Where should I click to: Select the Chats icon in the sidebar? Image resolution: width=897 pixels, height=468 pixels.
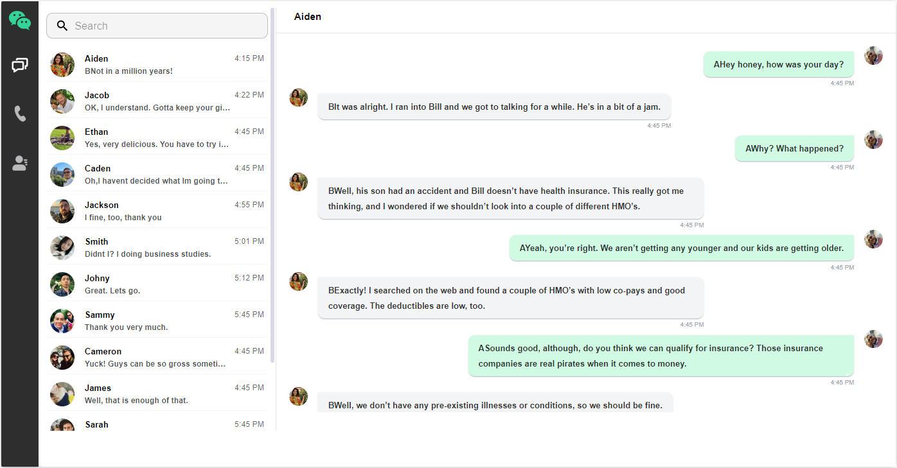20,65
